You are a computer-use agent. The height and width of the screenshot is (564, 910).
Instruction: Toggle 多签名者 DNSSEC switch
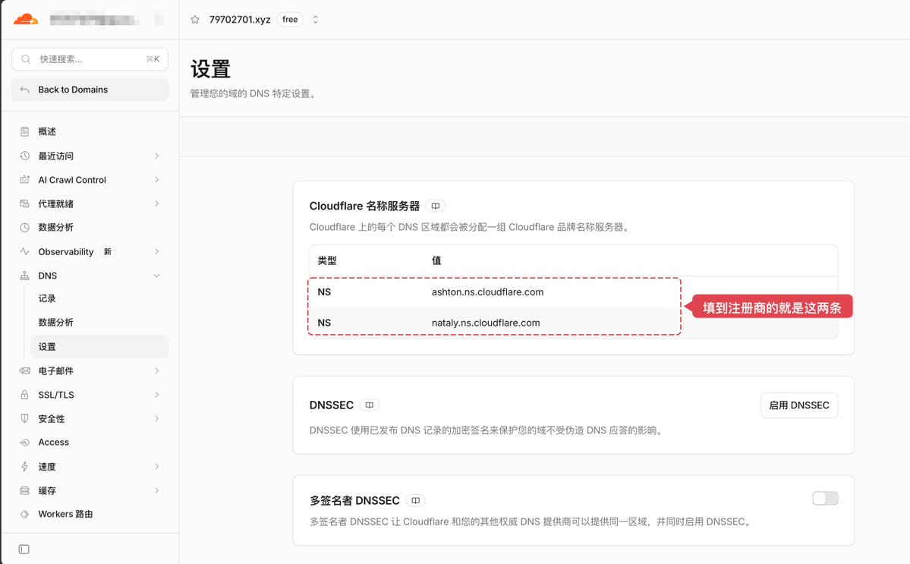825,499
